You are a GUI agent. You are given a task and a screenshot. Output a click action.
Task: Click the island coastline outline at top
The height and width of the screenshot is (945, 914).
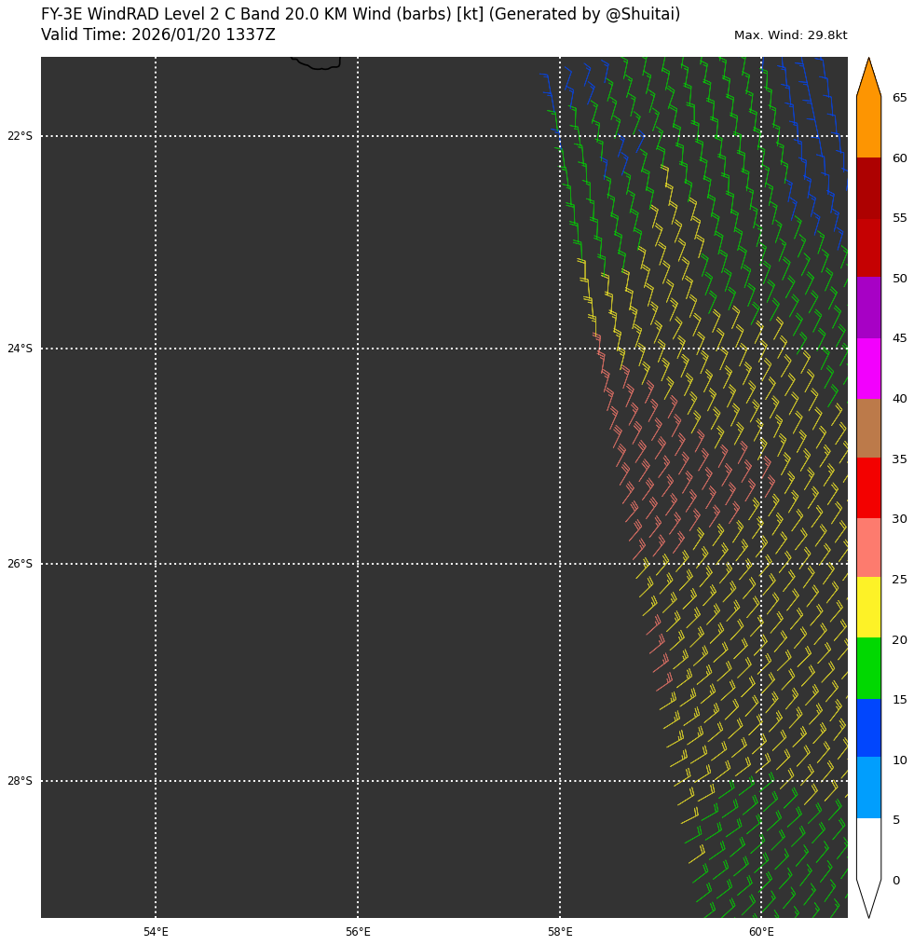click(x=319, y=65)
